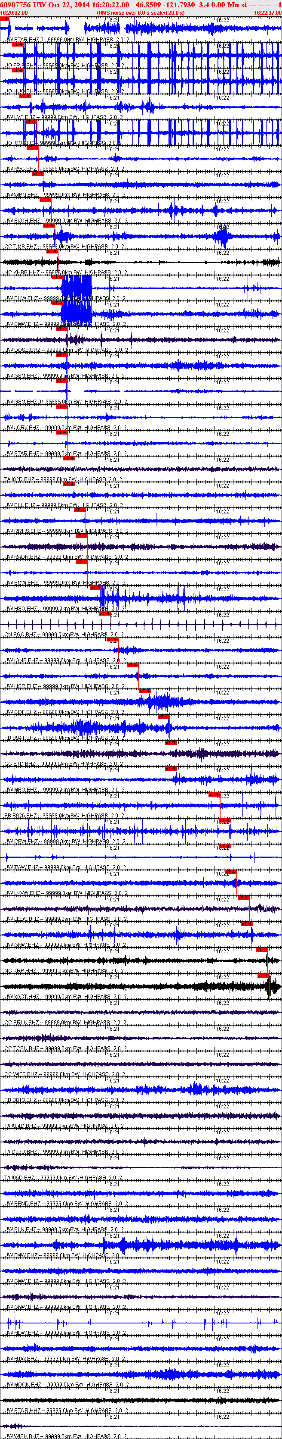Select the 16:22:37.00 end time label
The image size is (282, 1439).
click(267, 13)
